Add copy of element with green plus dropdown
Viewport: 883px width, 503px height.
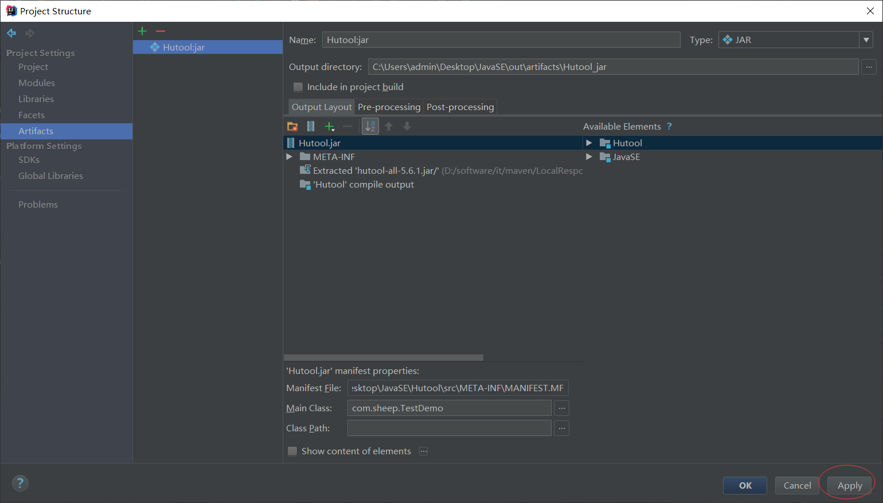329,126
